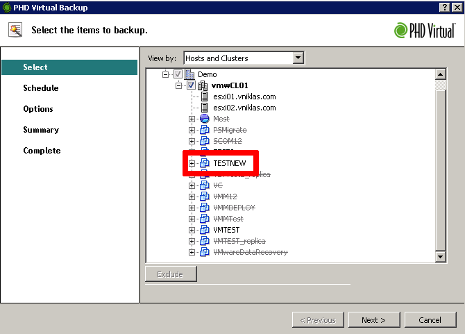Collapse the Demo datacenter node

165,74
